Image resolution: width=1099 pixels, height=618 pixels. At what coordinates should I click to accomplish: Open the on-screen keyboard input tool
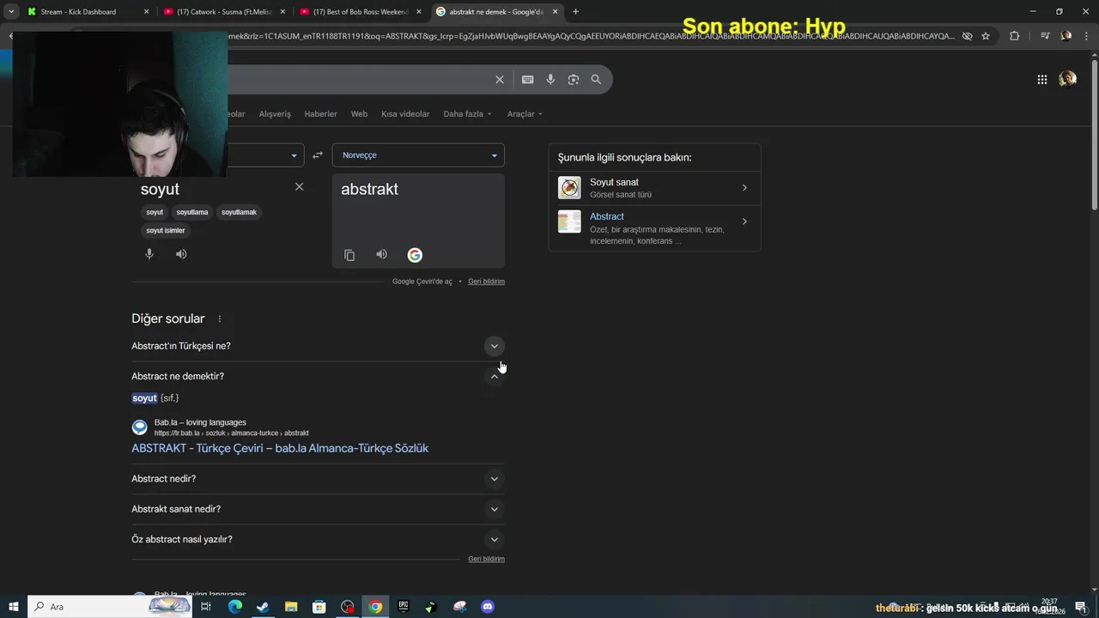pyautogui.click(x=527, y=79)
